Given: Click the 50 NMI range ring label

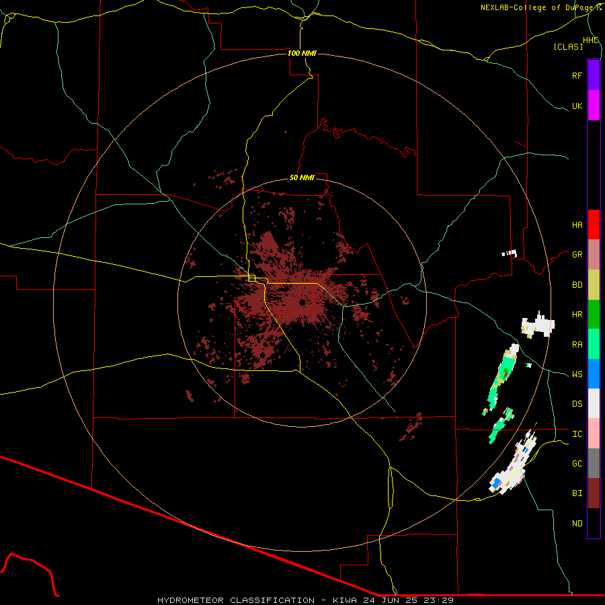Looking at the screenshot, I should (302, 177).
